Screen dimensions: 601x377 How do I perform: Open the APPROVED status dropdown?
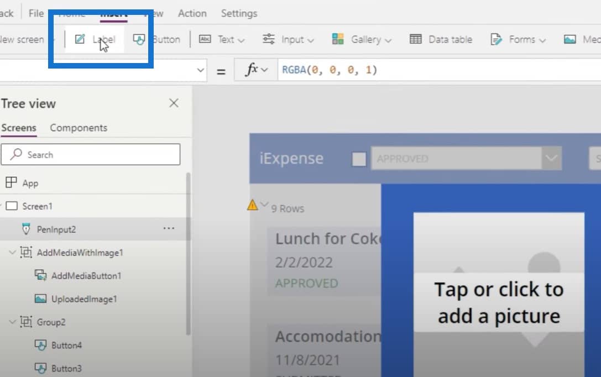point(466,158)
